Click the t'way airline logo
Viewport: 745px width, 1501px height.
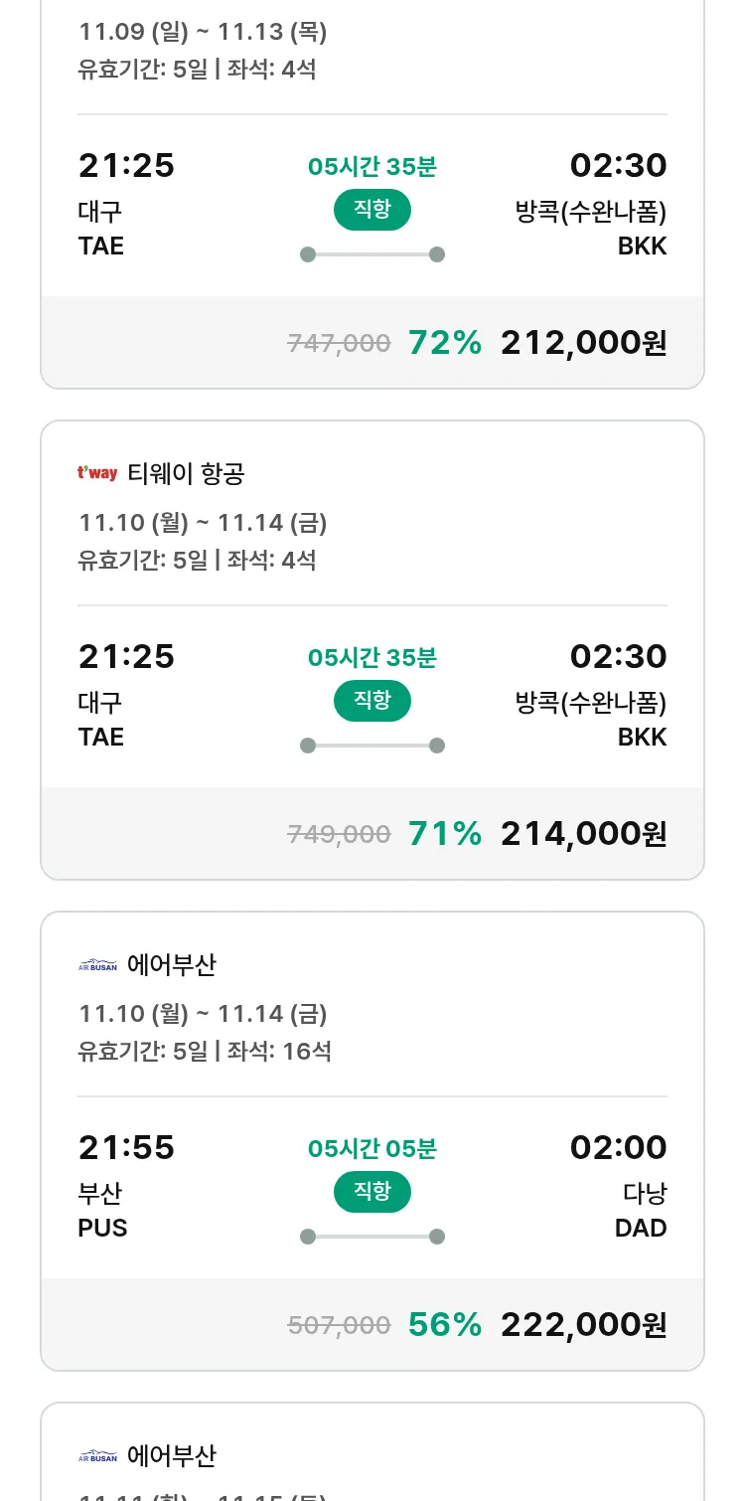click(97, 473)
